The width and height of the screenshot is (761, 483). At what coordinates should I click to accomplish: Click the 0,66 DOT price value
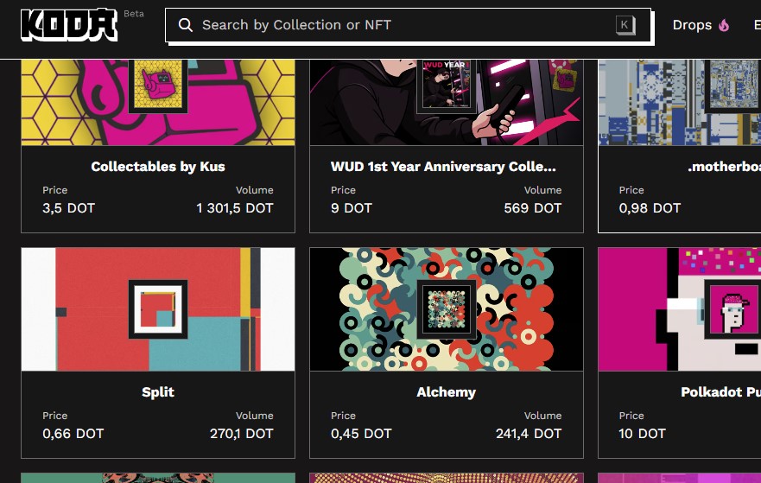pyautogui.click(x=73, y=434)
